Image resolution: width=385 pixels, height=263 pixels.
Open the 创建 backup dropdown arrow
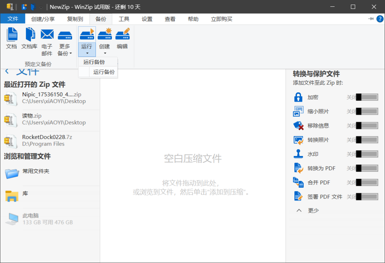click(104, 54)
